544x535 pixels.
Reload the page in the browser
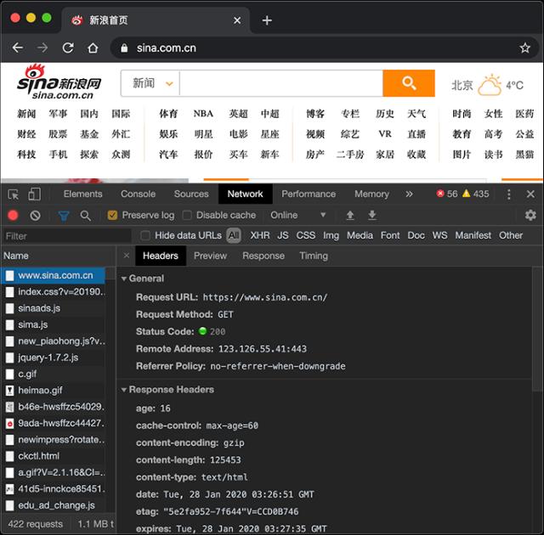point(68,48)
